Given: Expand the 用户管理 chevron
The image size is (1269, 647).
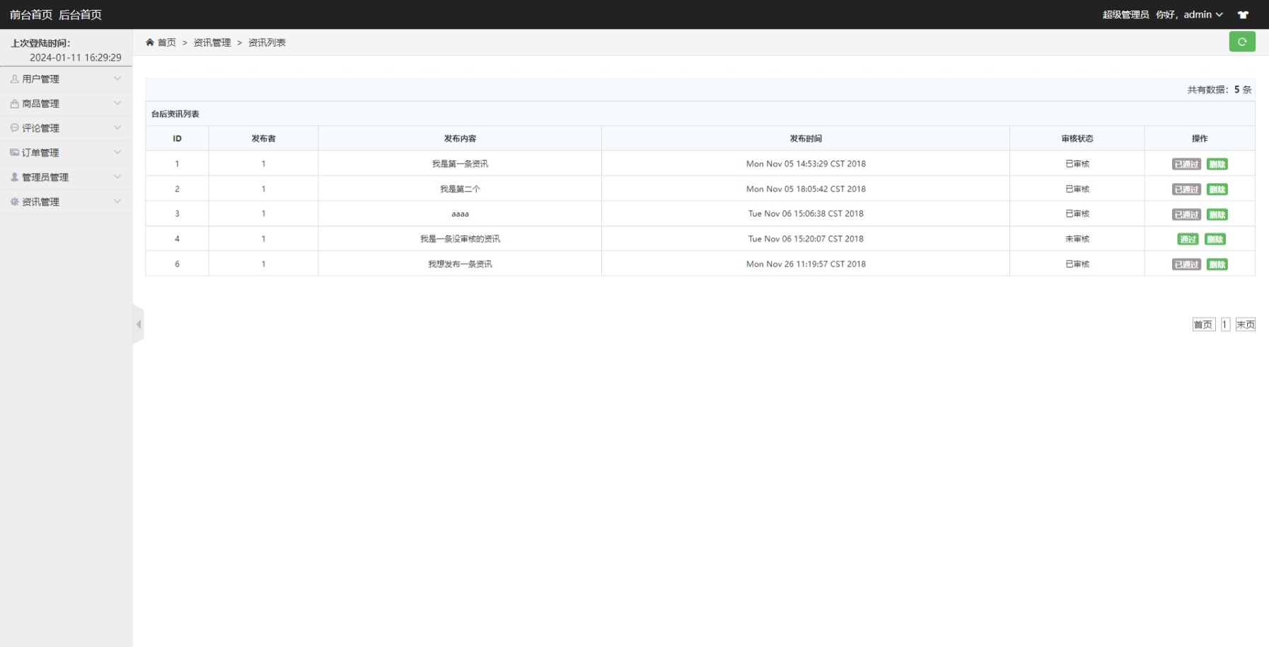Looking at the screenshot, I should coord(117,78).
